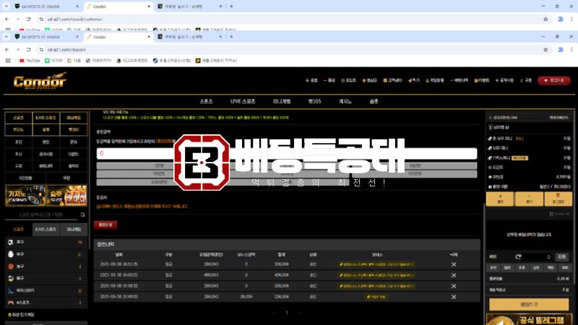
Task: Click 슬롯 in the left gold grid
Action: (x=46, y=130)
